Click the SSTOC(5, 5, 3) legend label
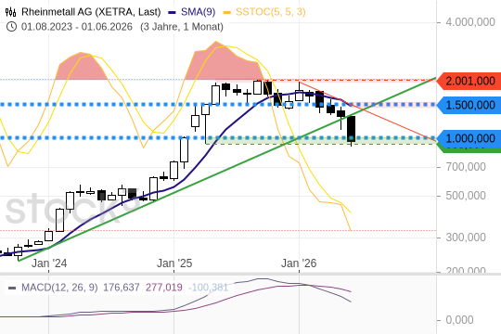 point(271,12)
